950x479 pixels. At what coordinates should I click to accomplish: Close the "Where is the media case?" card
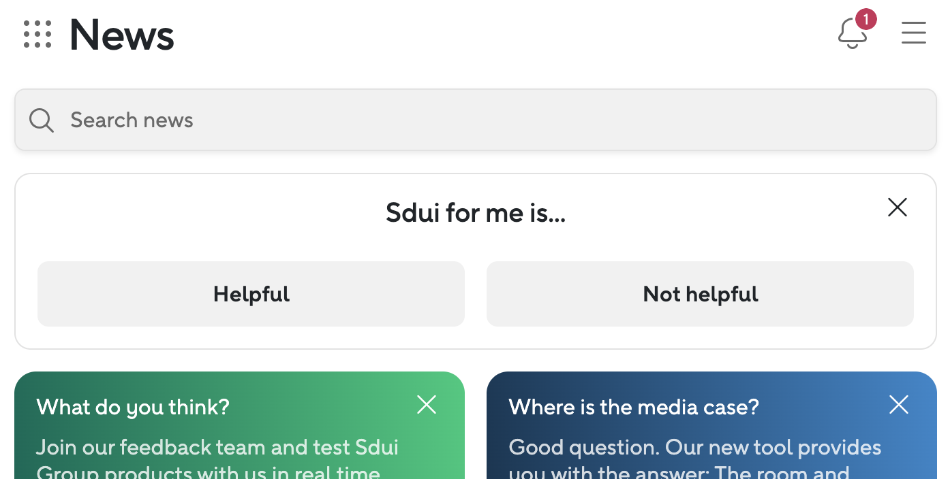tap(899, 405)
